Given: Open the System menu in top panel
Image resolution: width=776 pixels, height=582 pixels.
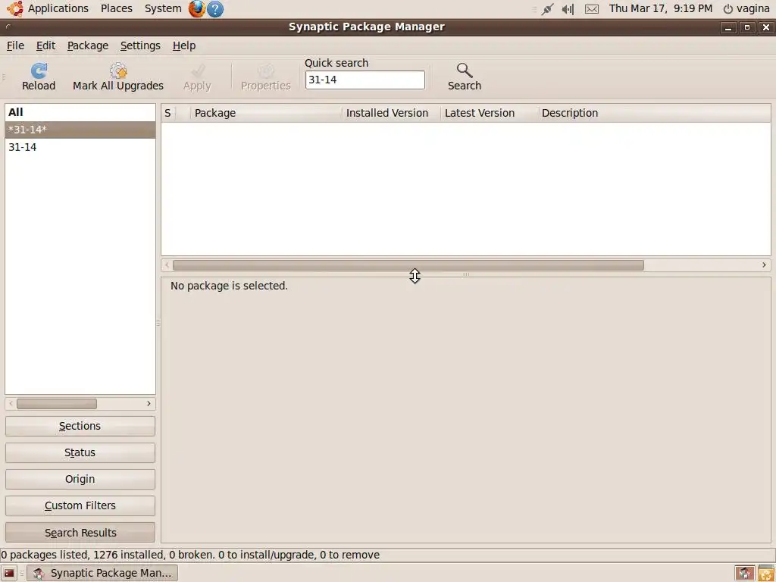Looking at the screenshot, I should (x=163, y=8).
